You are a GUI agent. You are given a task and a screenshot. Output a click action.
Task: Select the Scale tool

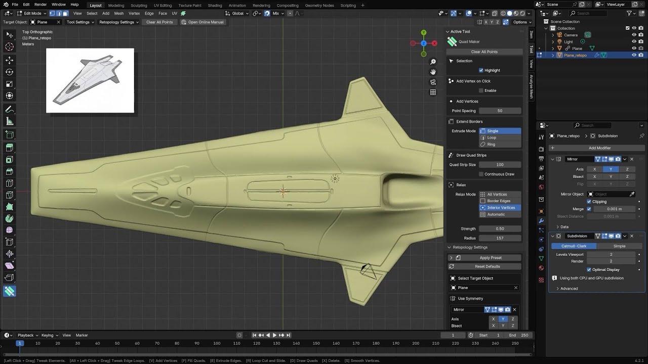9,84
